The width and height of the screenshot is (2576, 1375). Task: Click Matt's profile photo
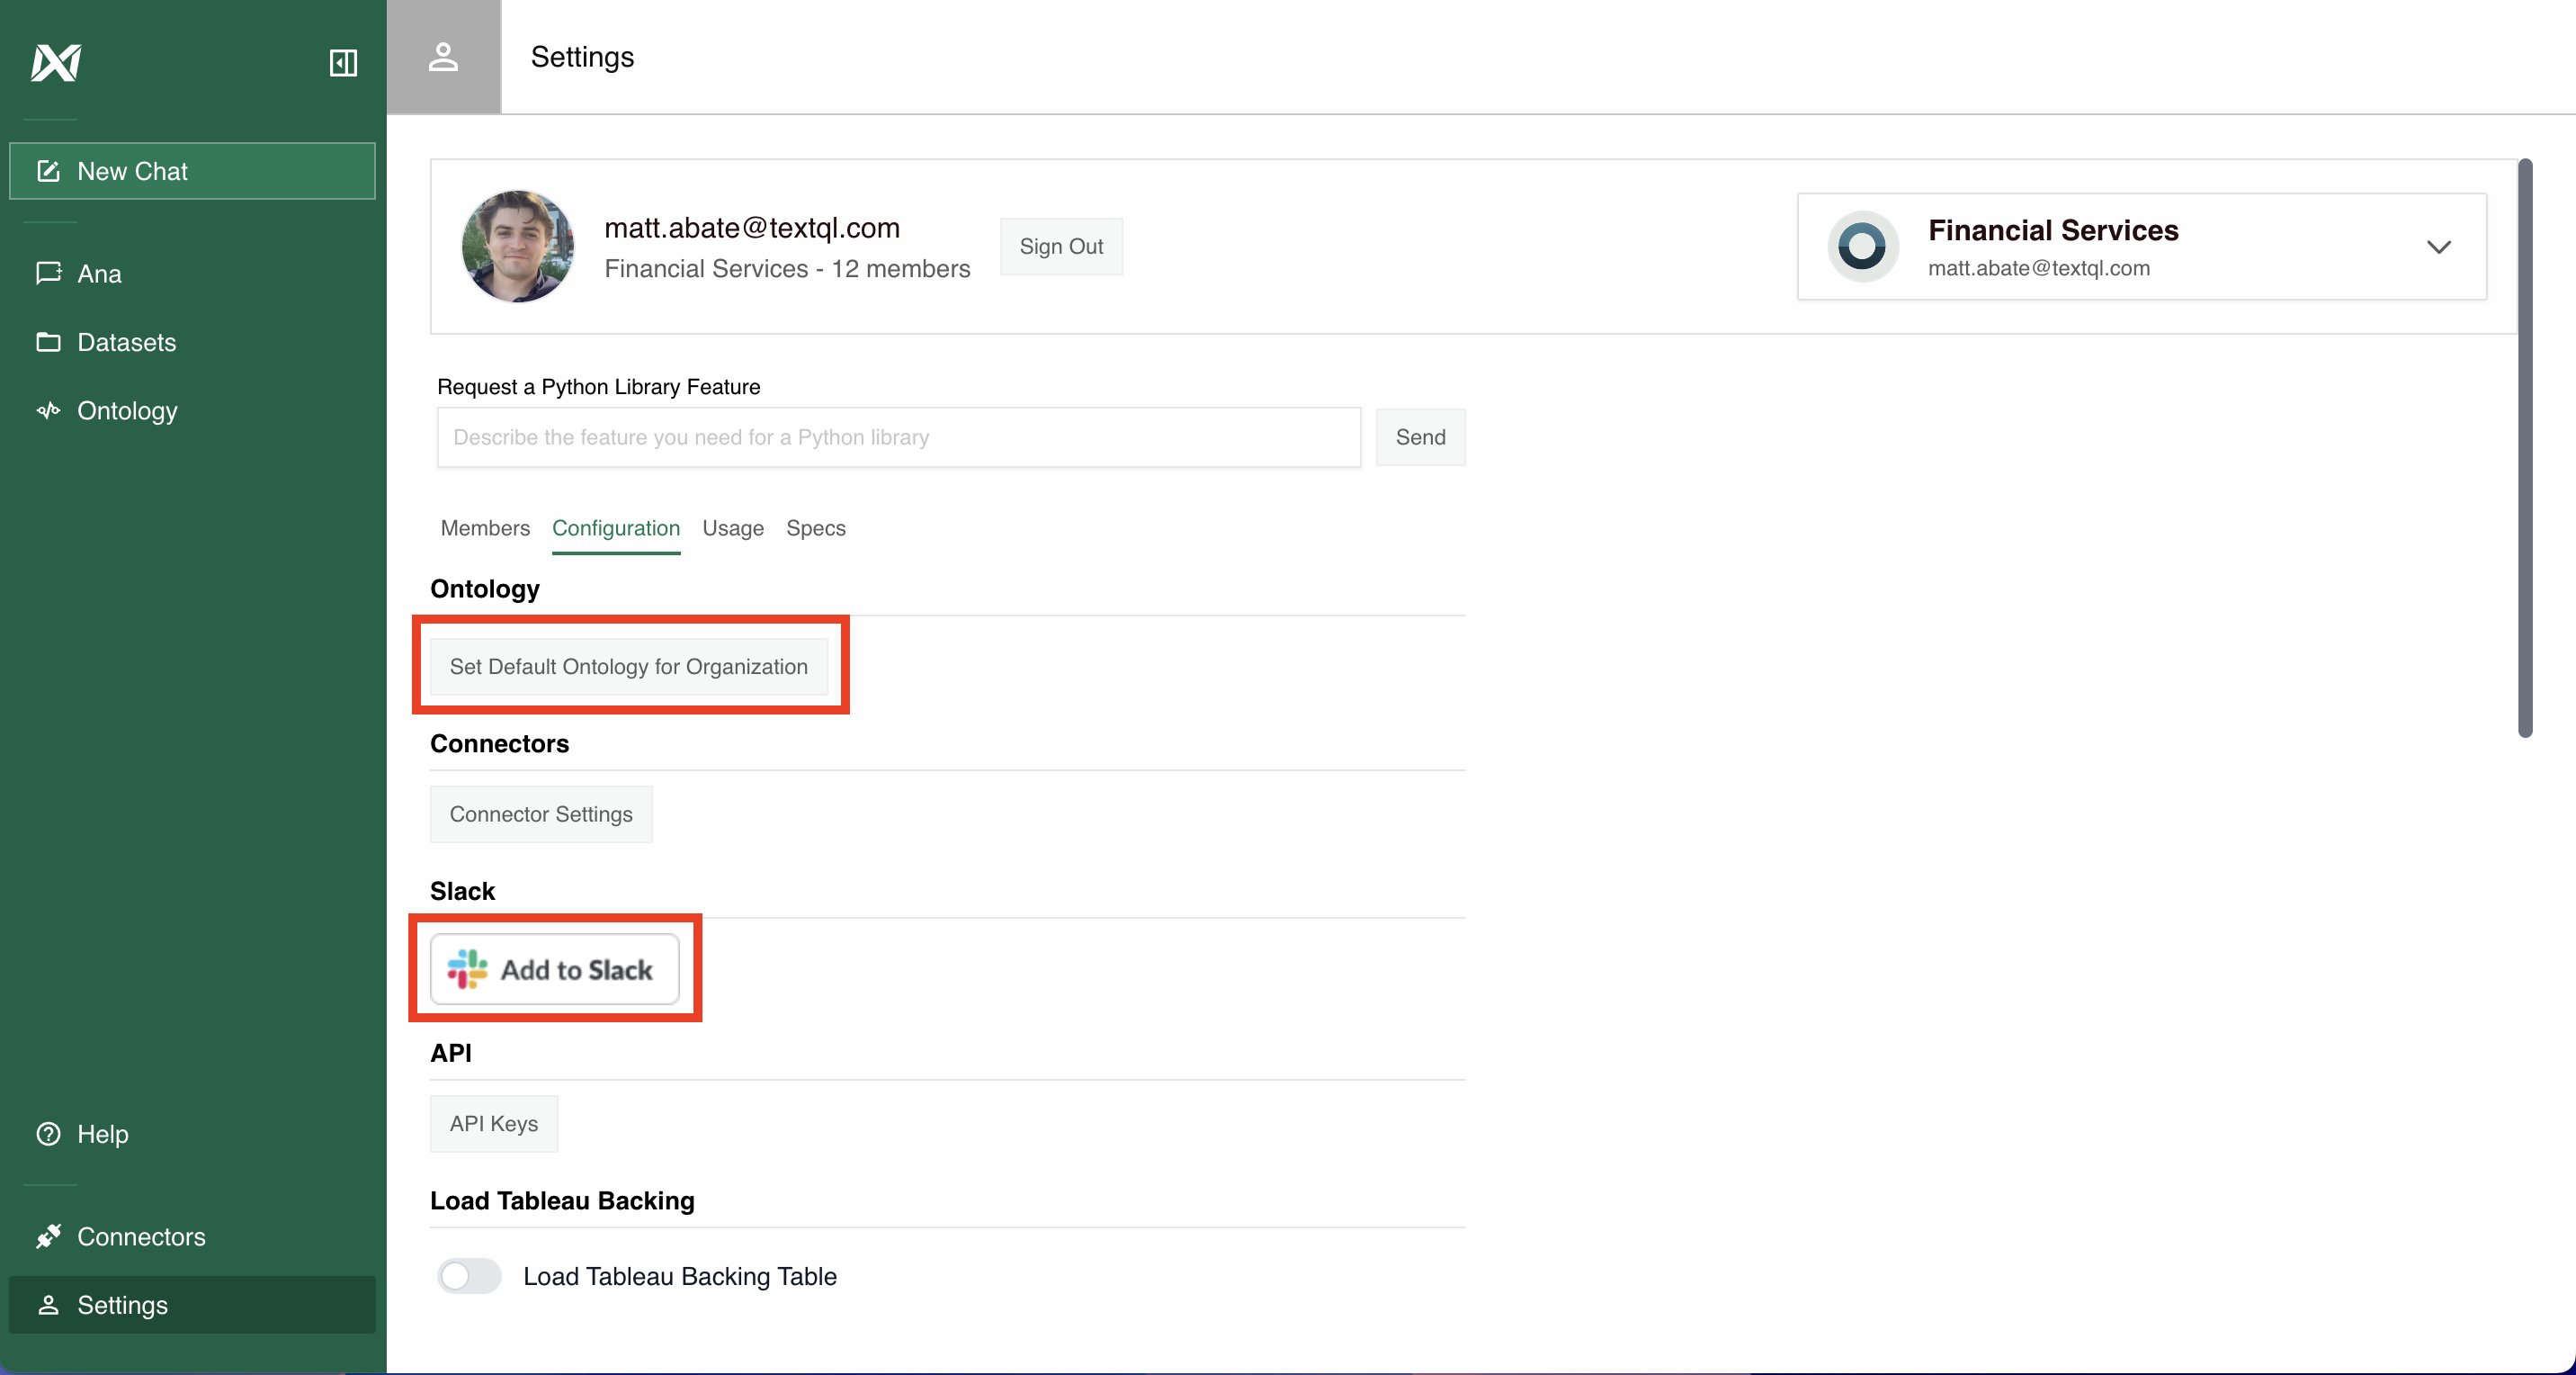[517, 247]
